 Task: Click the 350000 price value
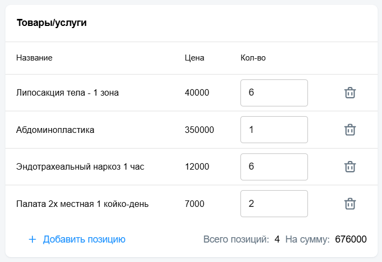click(x=199, y=130)
